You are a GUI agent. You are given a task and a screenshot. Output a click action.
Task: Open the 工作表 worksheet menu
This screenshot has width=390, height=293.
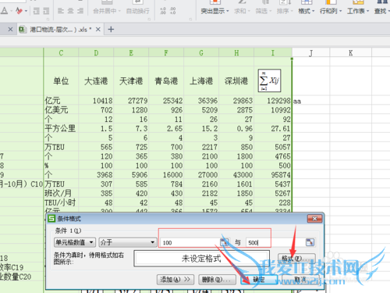click(358, 11)
